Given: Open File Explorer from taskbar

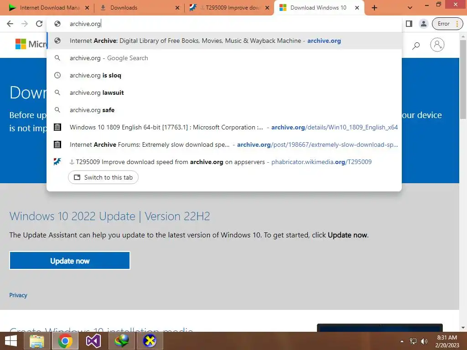Looking at the screenshot, I should coord(36,341).
